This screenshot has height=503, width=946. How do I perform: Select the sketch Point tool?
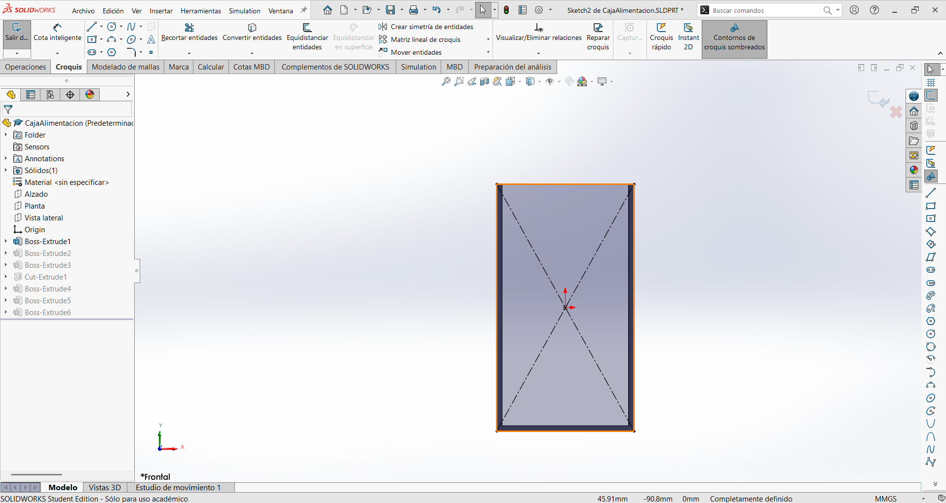[x=151, y=52]
